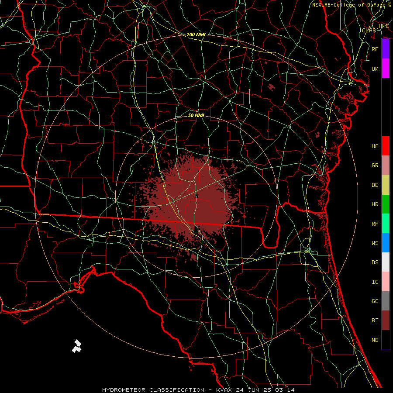Click the "NEXLAB-College of DuPage" text

(348, 5)
